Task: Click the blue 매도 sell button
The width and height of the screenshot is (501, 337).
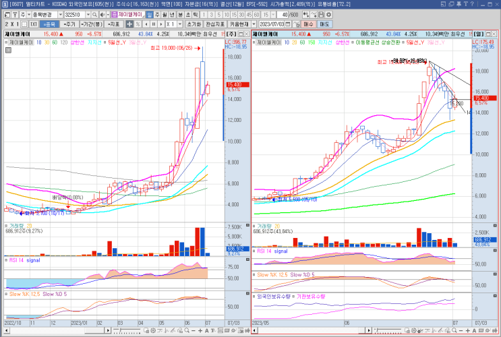Action: click(x=324, y=24)
